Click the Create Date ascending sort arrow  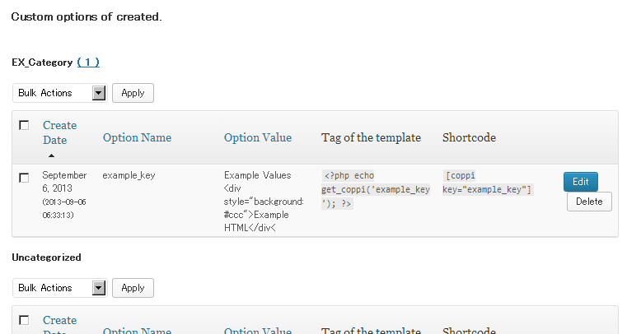click(x=51, y=155)
